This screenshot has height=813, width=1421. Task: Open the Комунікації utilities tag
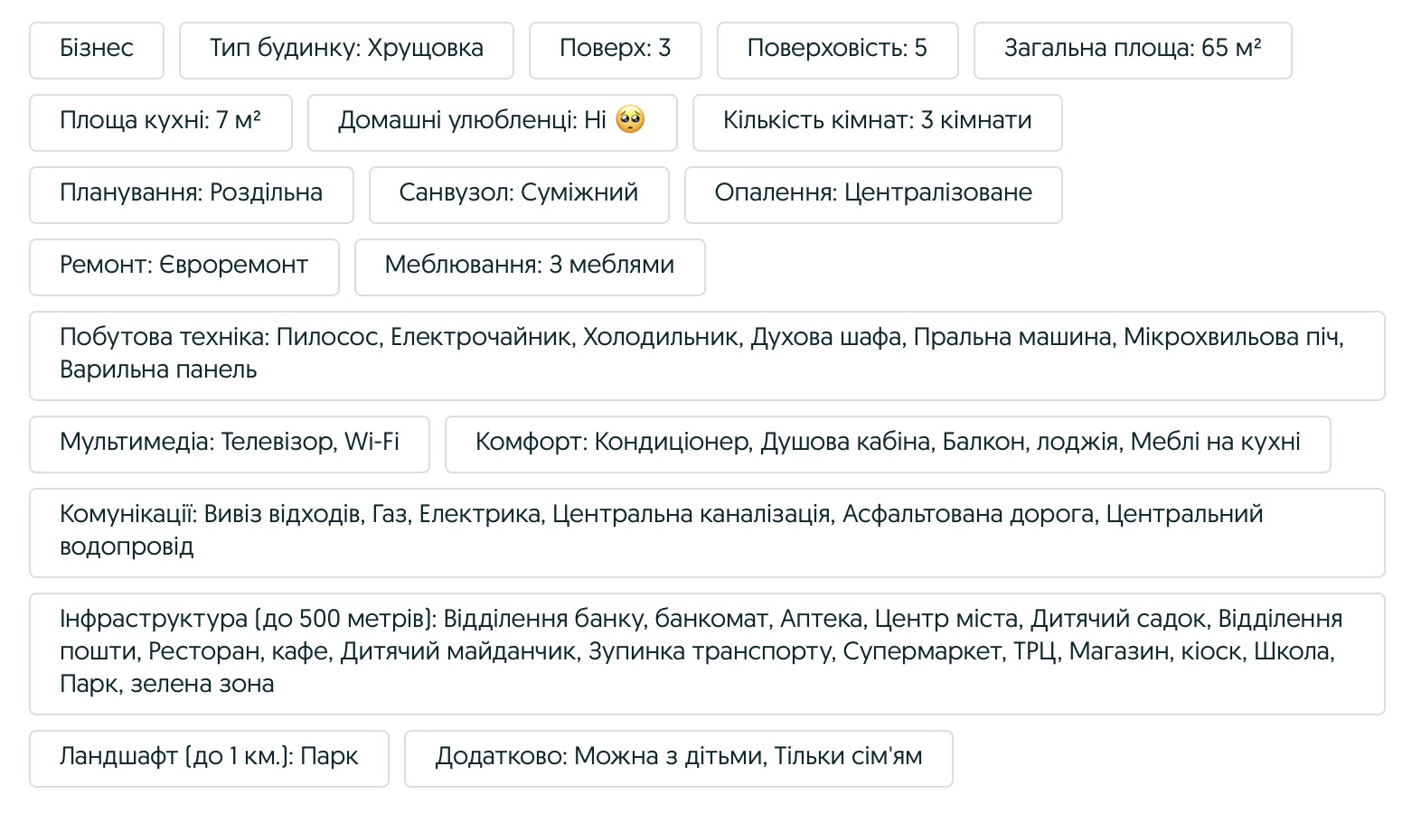click(x=707, y=533)
